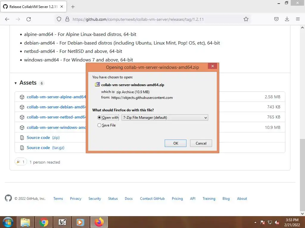The image size is (305, 228).
Task: Click the forward navigation arrow
Action: (18, 19)
